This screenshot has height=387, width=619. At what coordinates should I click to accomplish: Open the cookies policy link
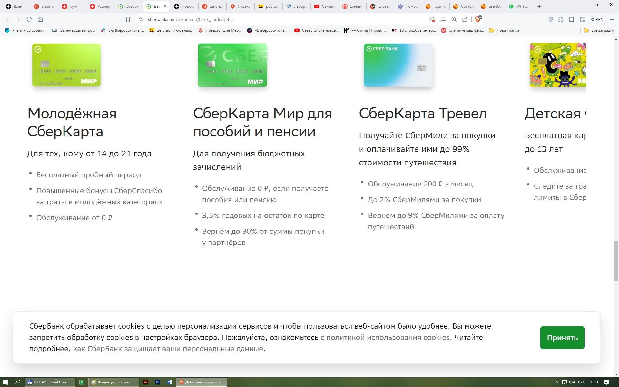point(385,337)
